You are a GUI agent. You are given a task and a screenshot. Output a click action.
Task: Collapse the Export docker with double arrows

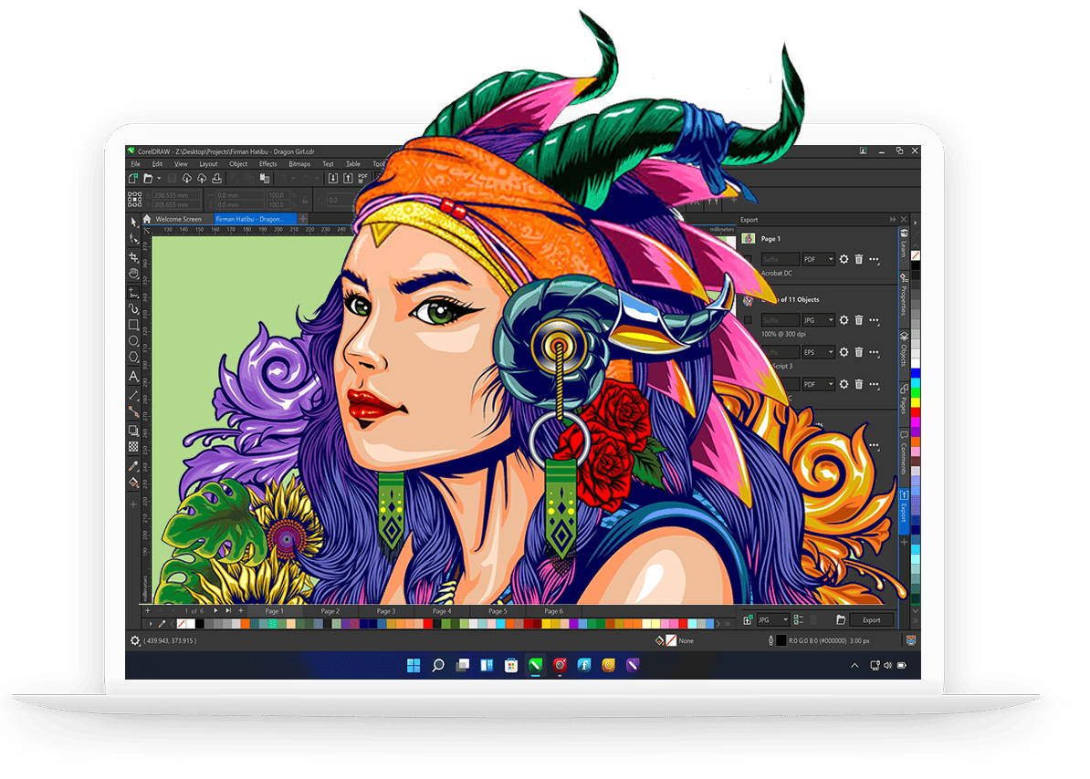coord(893,220)
